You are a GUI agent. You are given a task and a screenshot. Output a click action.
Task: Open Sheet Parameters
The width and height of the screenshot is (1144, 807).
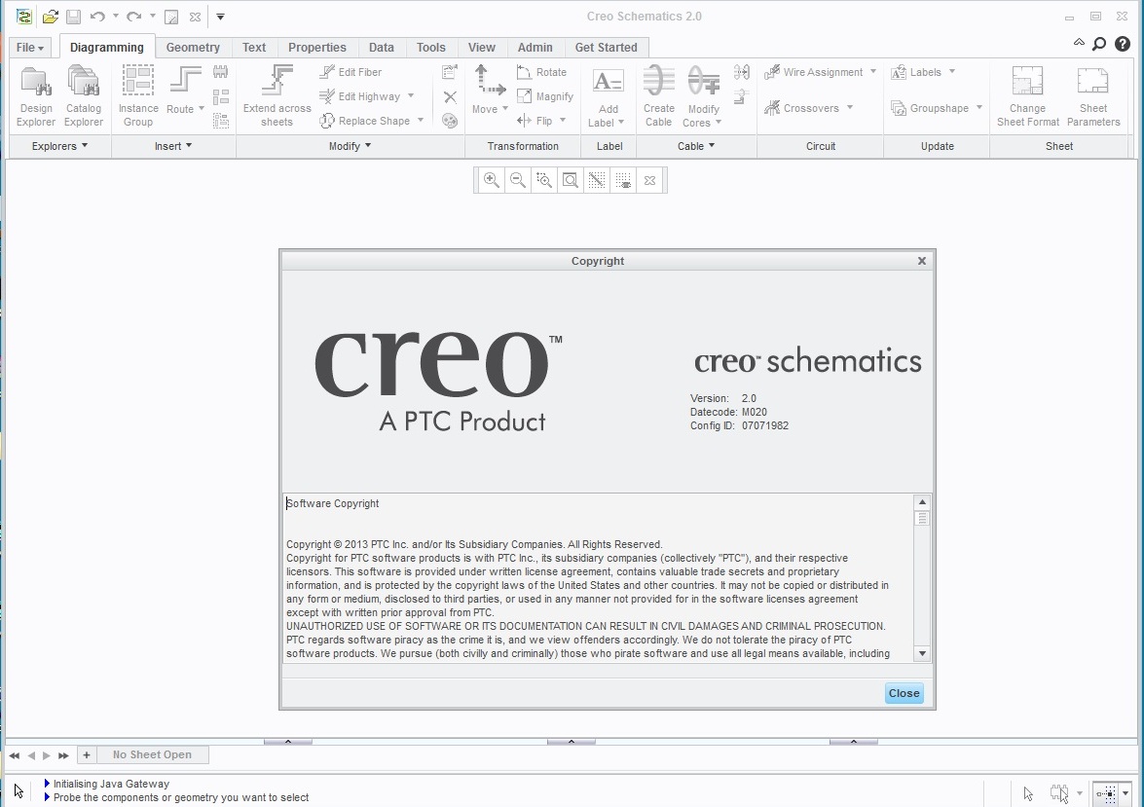tap(1093, 95)
